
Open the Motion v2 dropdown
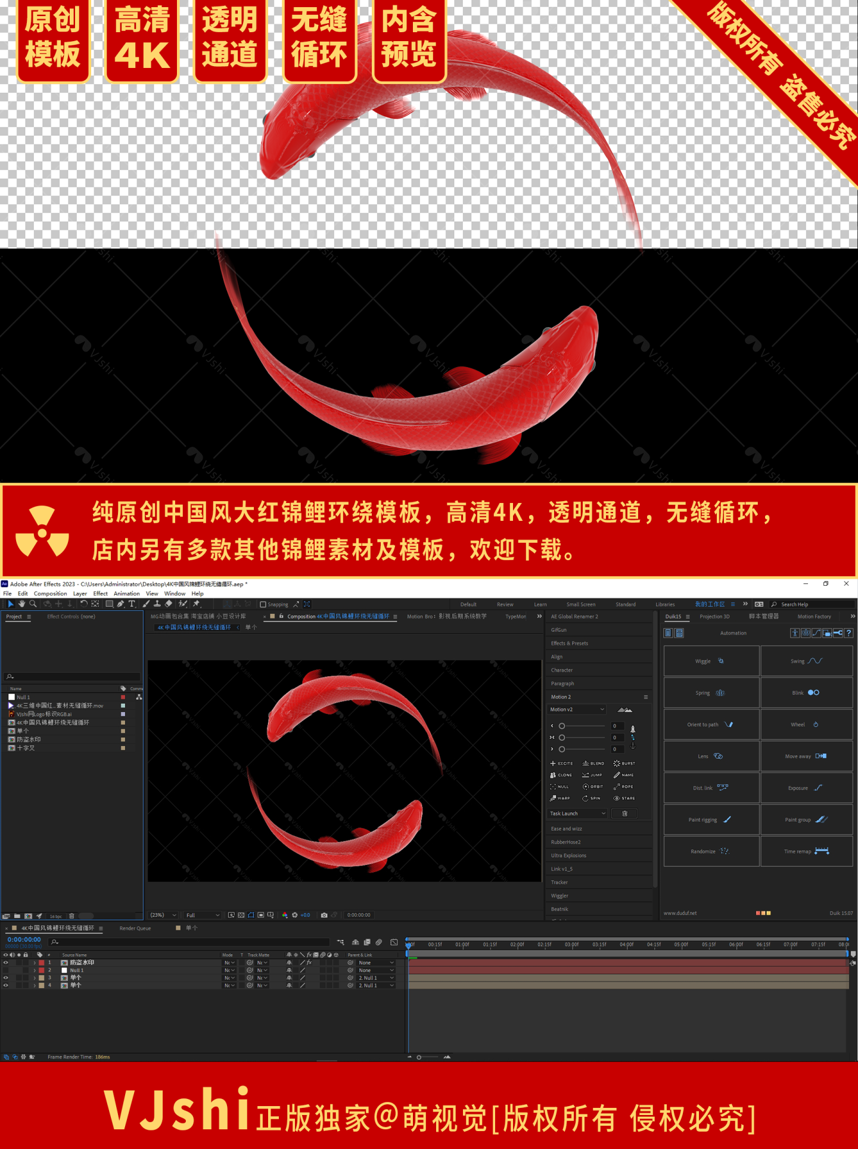pos(577,709)
